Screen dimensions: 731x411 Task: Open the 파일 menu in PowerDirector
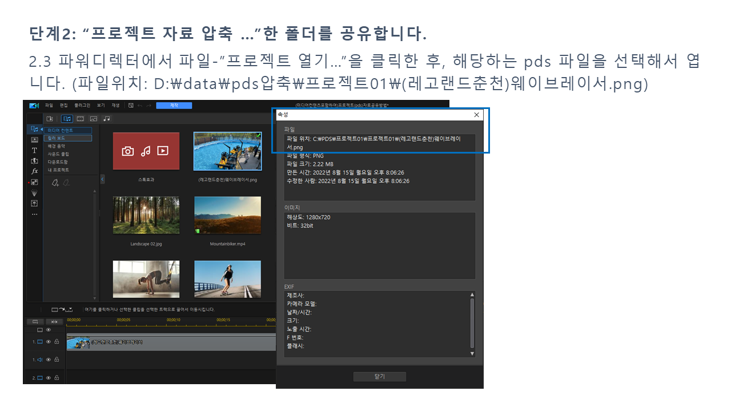tap(49, 106)
